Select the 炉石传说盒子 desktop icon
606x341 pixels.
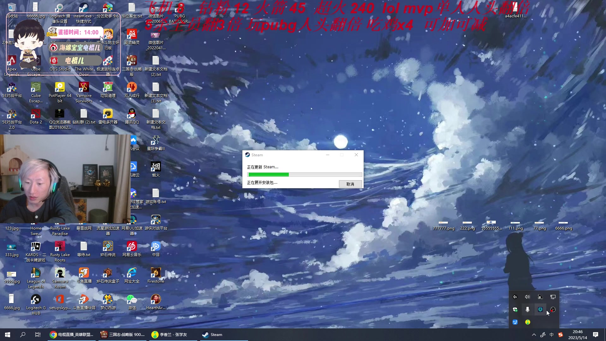click(108, 275)
